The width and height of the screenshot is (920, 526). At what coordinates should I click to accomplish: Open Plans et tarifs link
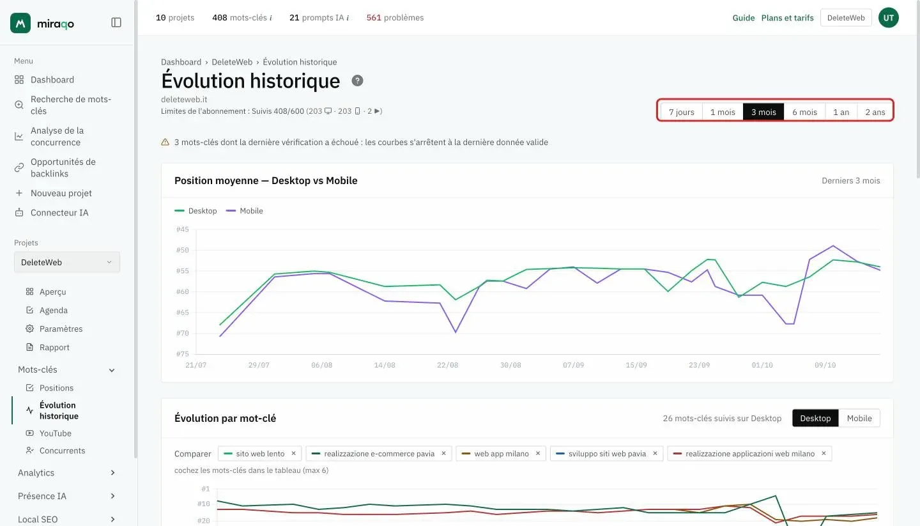coord(788,18)
